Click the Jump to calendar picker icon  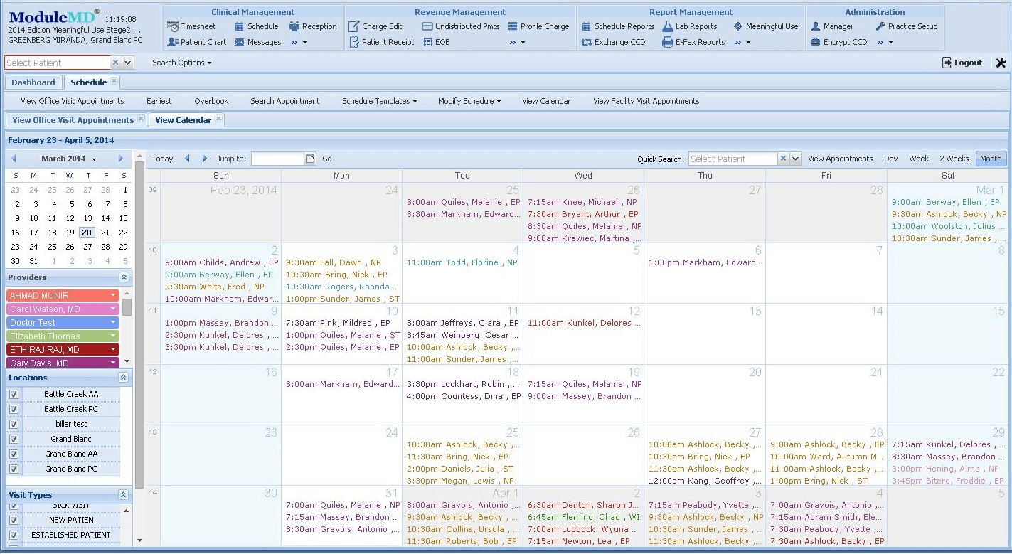tap(310, 159)
